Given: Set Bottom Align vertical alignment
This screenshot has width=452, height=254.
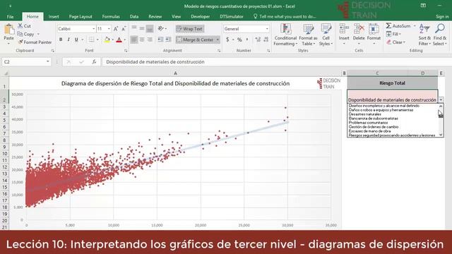Looking at the screenshot, I should point(150,28).
